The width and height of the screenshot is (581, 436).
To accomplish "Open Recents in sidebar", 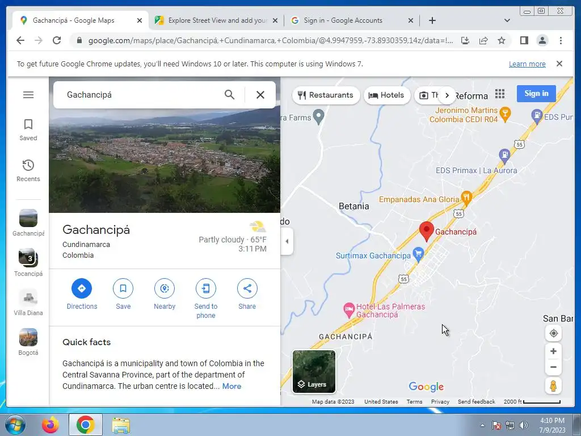I will 28,170.
